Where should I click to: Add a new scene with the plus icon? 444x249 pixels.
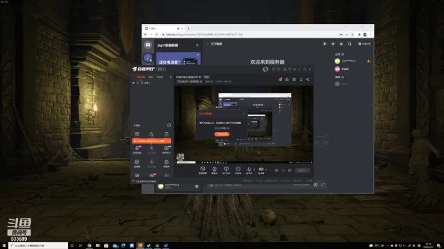pyautogui.click(x=170, y=77)
